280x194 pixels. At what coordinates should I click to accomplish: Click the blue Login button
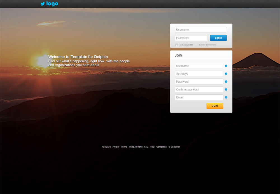pyautogui.click(x=218, y=38)
